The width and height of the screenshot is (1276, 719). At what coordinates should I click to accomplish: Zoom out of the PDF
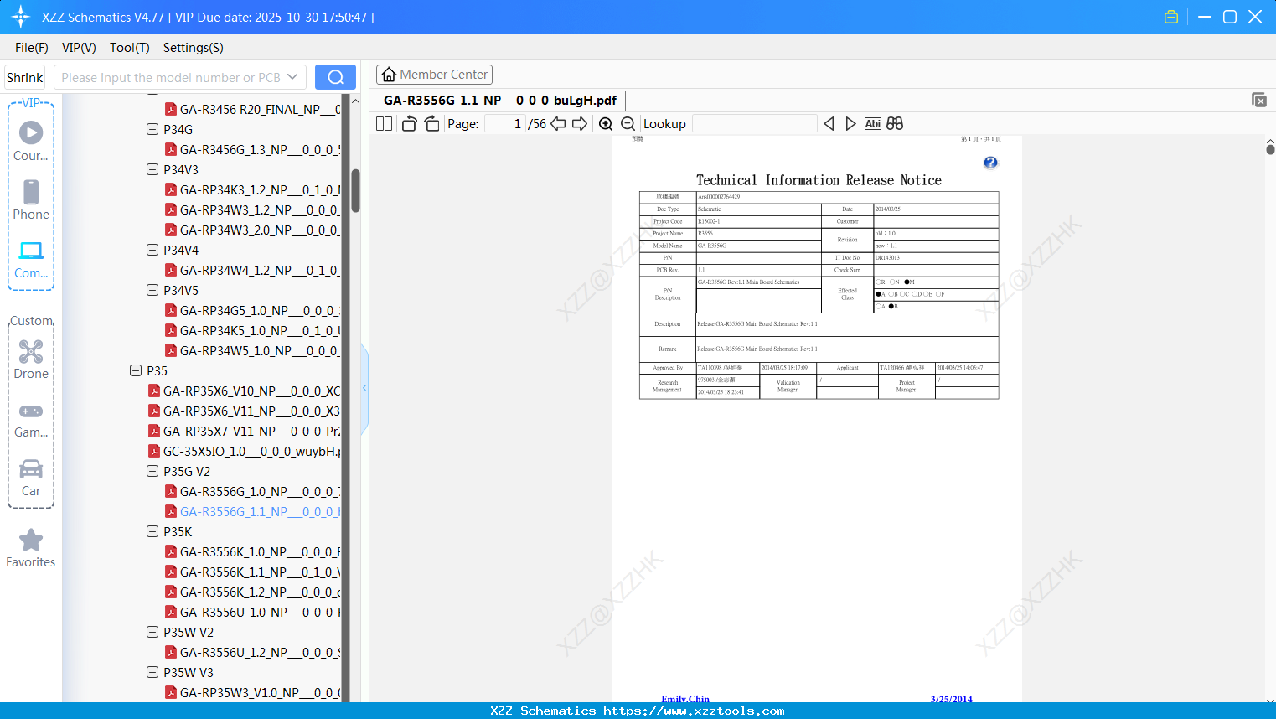coord(628,124)
